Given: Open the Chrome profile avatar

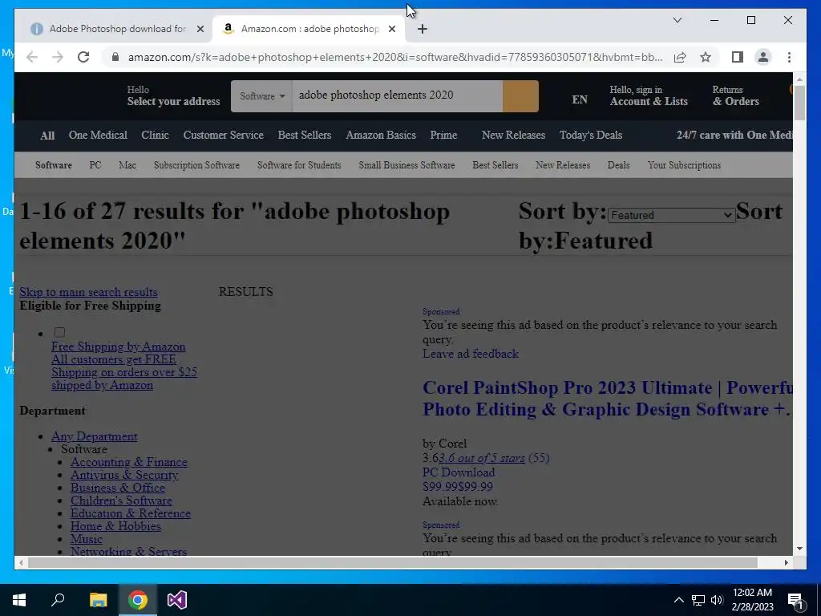Looking at the screenshot, I should pyautogui.click(x=763, y=57).
